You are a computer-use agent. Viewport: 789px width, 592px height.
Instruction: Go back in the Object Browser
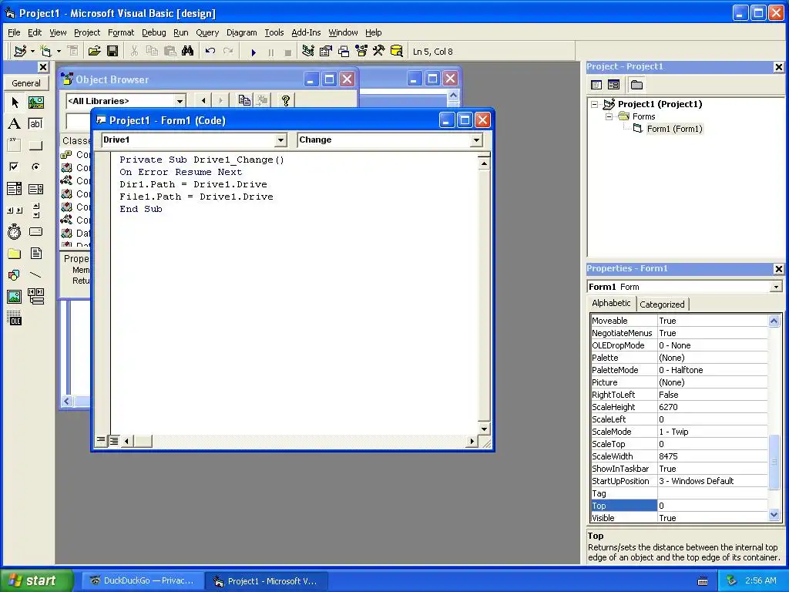tap(203, 101)
